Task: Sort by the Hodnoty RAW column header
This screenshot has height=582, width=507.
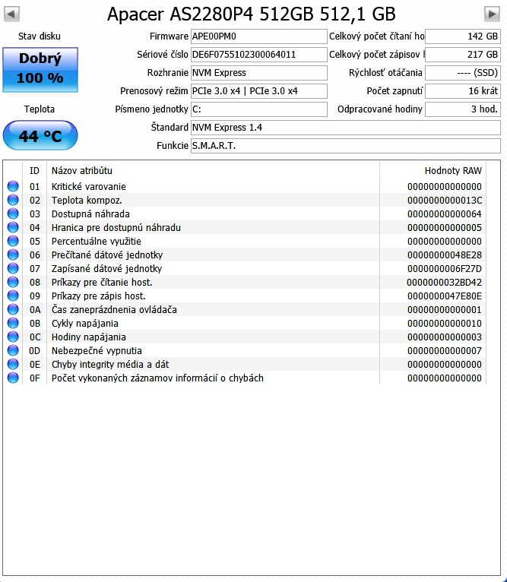Action: coord(433,171)
